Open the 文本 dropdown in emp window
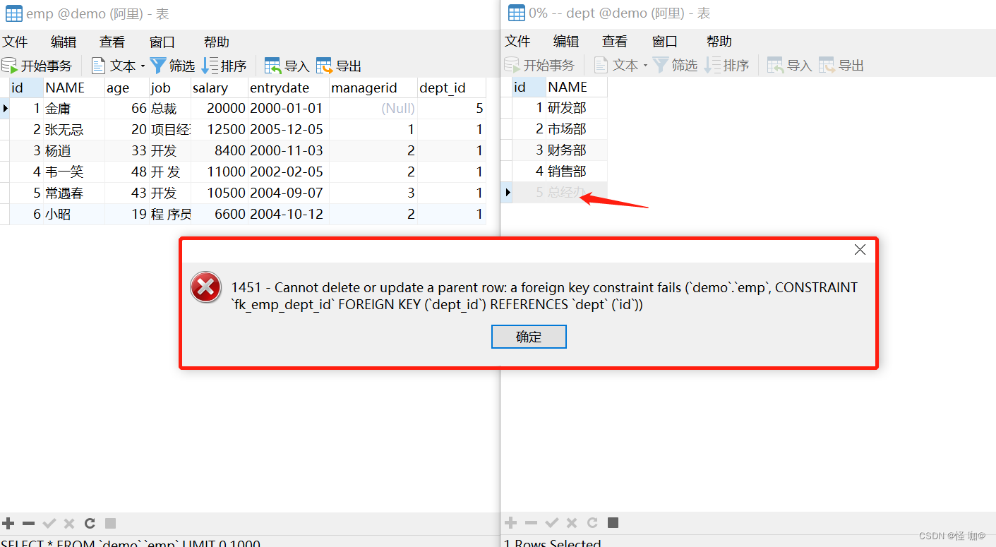This screenshot has height=547, width=996. [x=118, y=66]
